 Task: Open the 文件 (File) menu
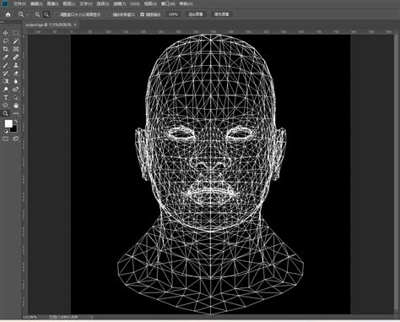19,4
